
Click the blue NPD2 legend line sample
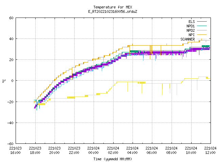coord(202,30)
